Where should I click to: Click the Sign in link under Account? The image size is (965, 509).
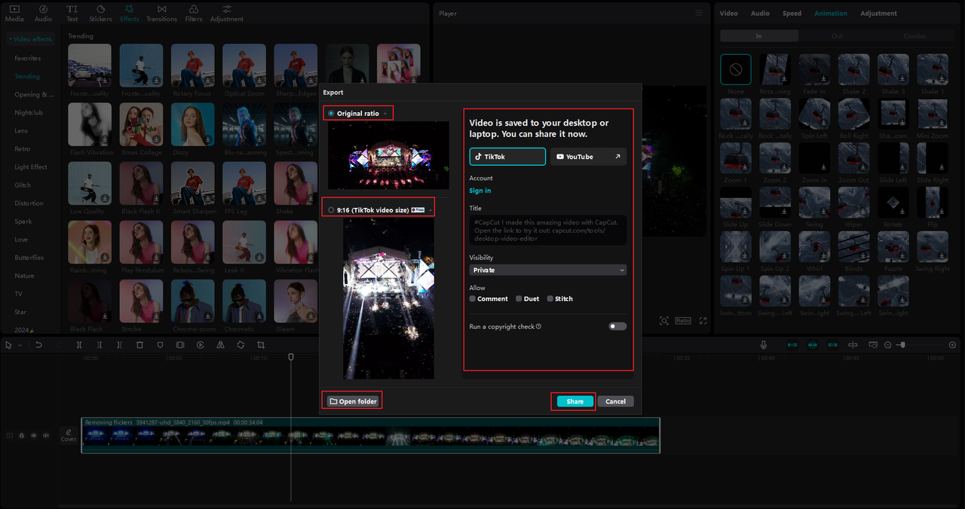[480, 191]
